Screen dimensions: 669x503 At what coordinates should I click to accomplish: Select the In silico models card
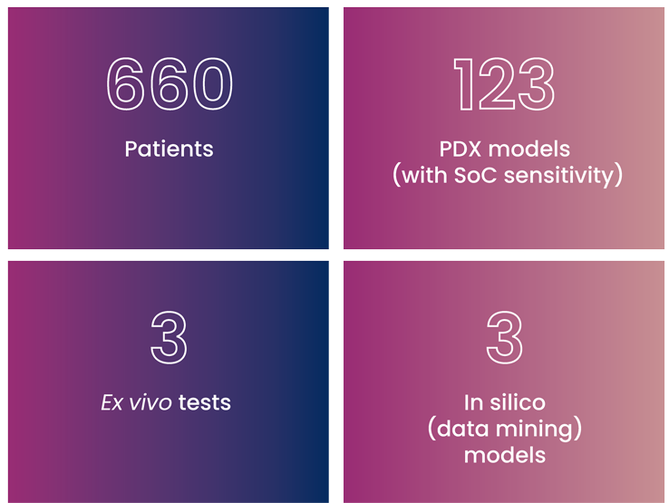504,382
